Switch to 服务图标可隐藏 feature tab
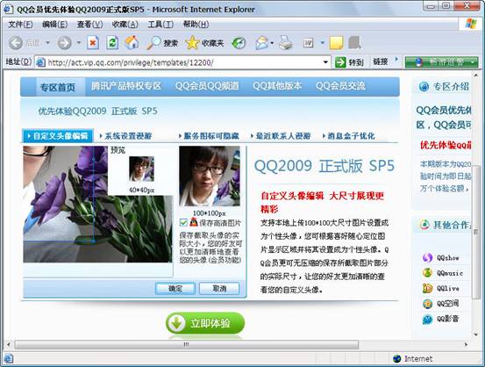The image size is (485, 367). tap(209, 136)
